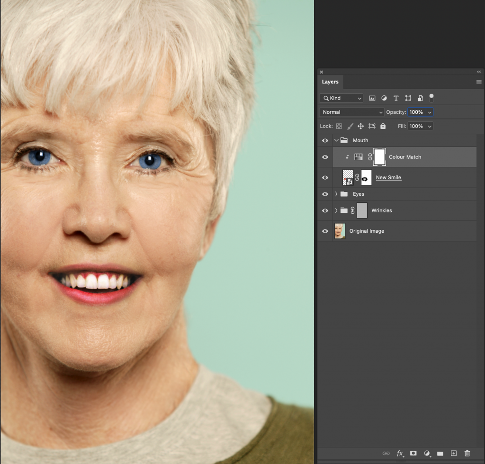Filter layers by adjustment layers icon
This screenshot has height=464, width=485.
point(384,98)
